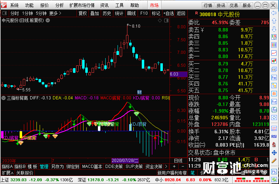Click the back arrow icon in right sidebar

[274, 13]
